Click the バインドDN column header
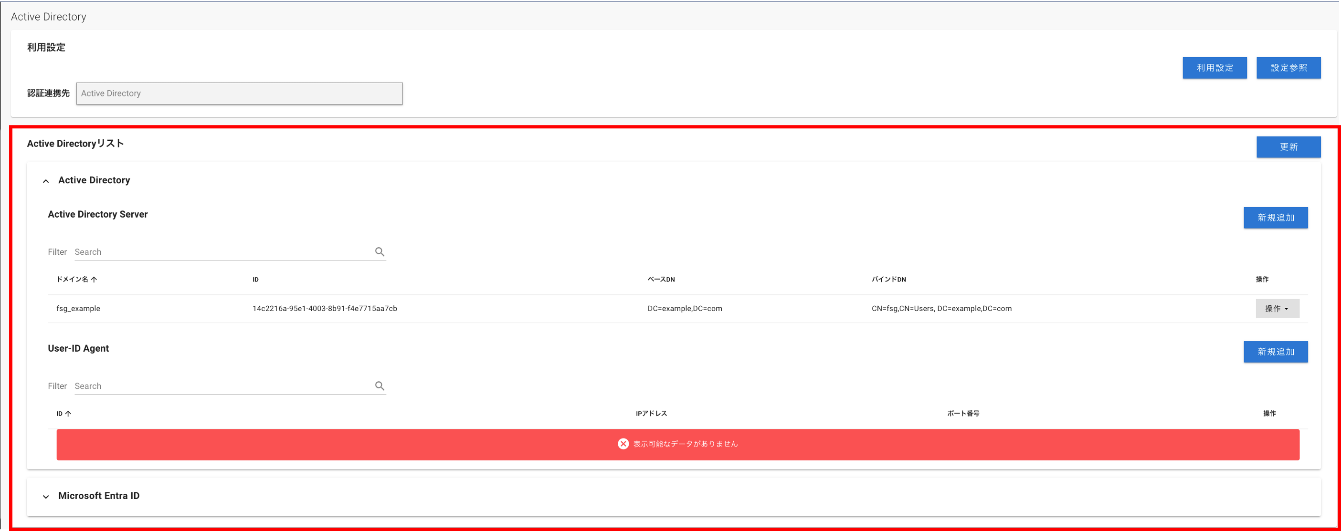 coord(888,279)
